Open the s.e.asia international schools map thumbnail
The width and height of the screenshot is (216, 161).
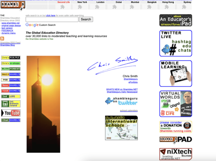coord(121,128)
